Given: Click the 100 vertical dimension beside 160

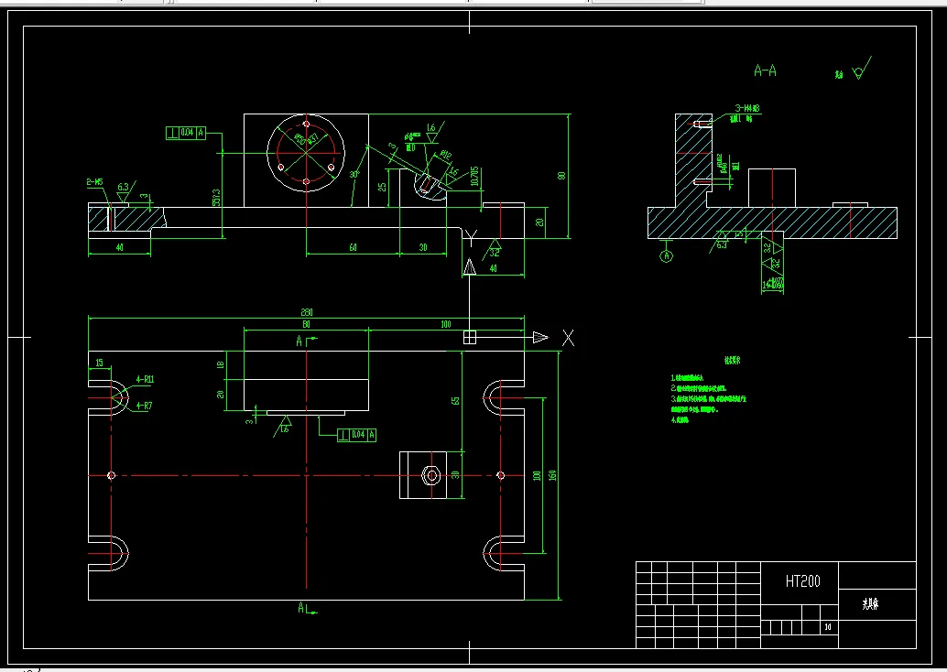Looking at the screenshot, I should click(x=537, y=475).
